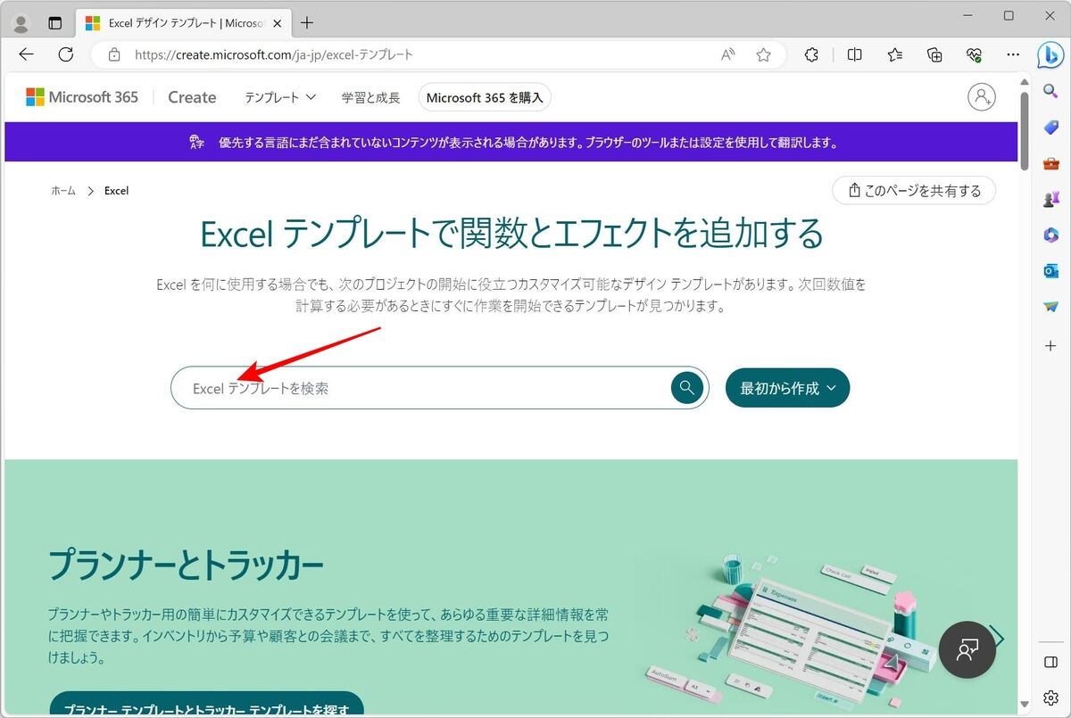This screenshot has height=718, width=1071.
Task: Select the Excel デザイン テンプレート browser tab
Action: (185, 23)
